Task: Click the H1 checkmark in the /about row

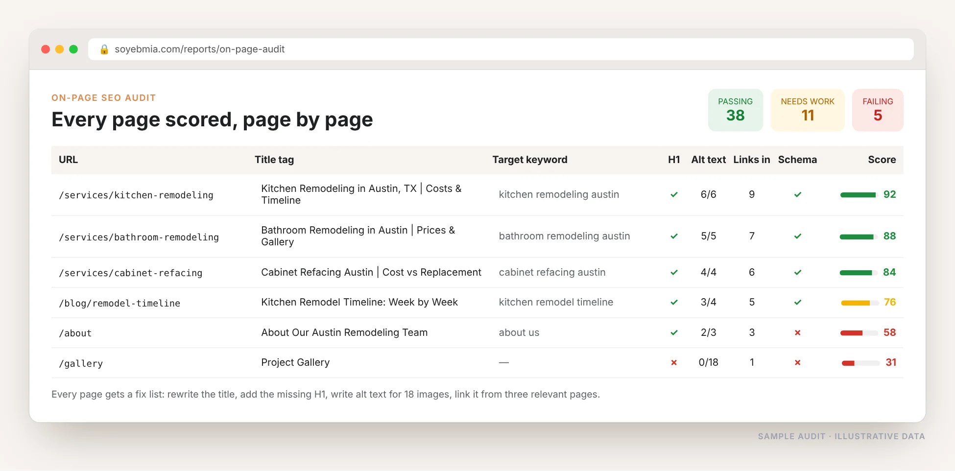Action: point(674,333)
